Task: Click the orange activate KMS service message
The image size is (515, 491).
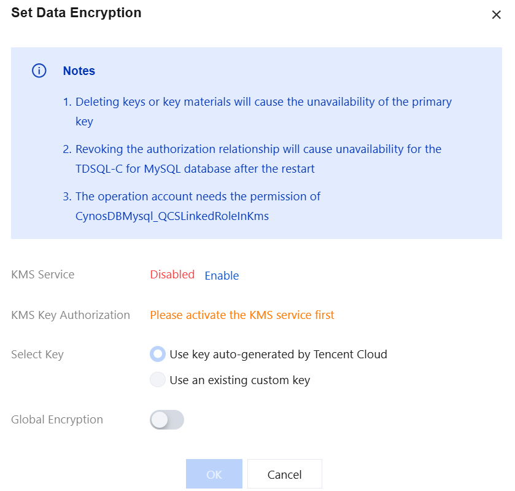Action: coord(242,315)
